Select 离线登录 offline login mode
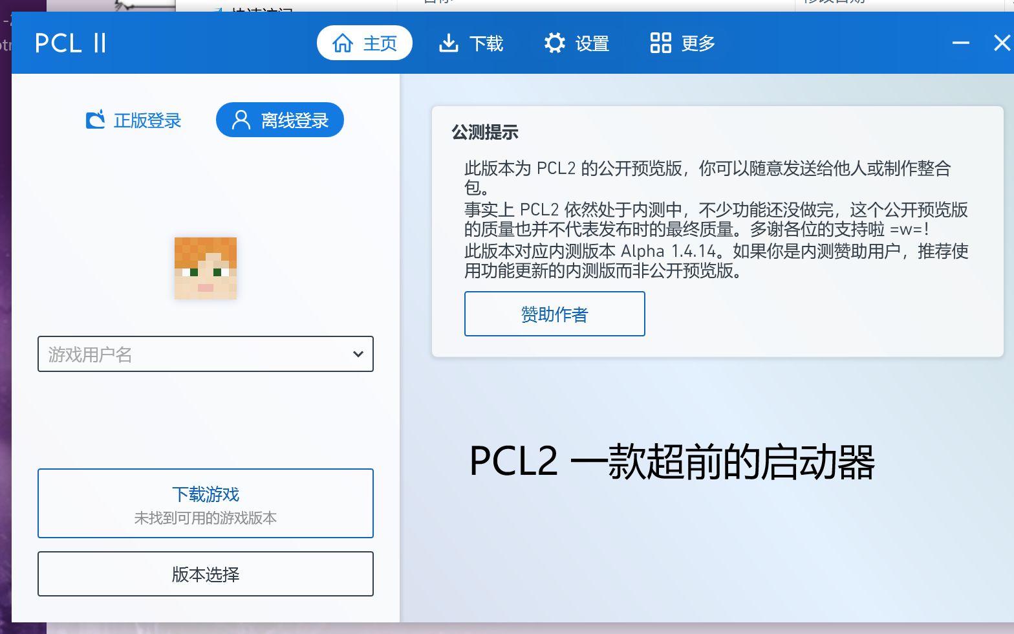The width and height of the screenshot is (1014, 634). 279,120
